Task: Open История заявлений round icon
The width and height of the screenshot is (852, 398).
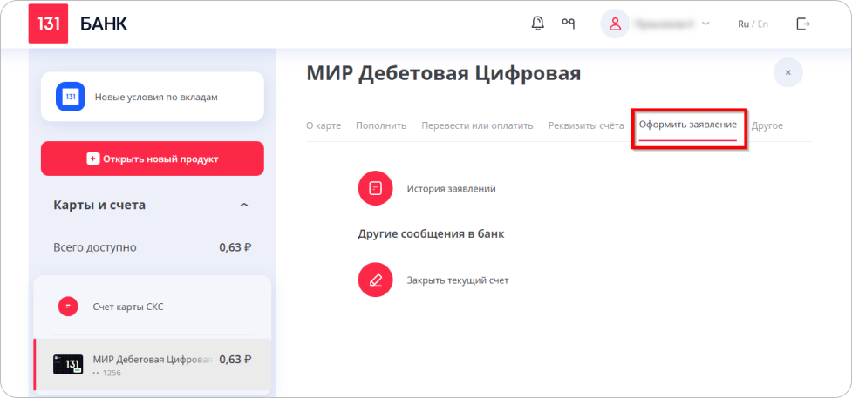Action: click(x=376, y=188)
